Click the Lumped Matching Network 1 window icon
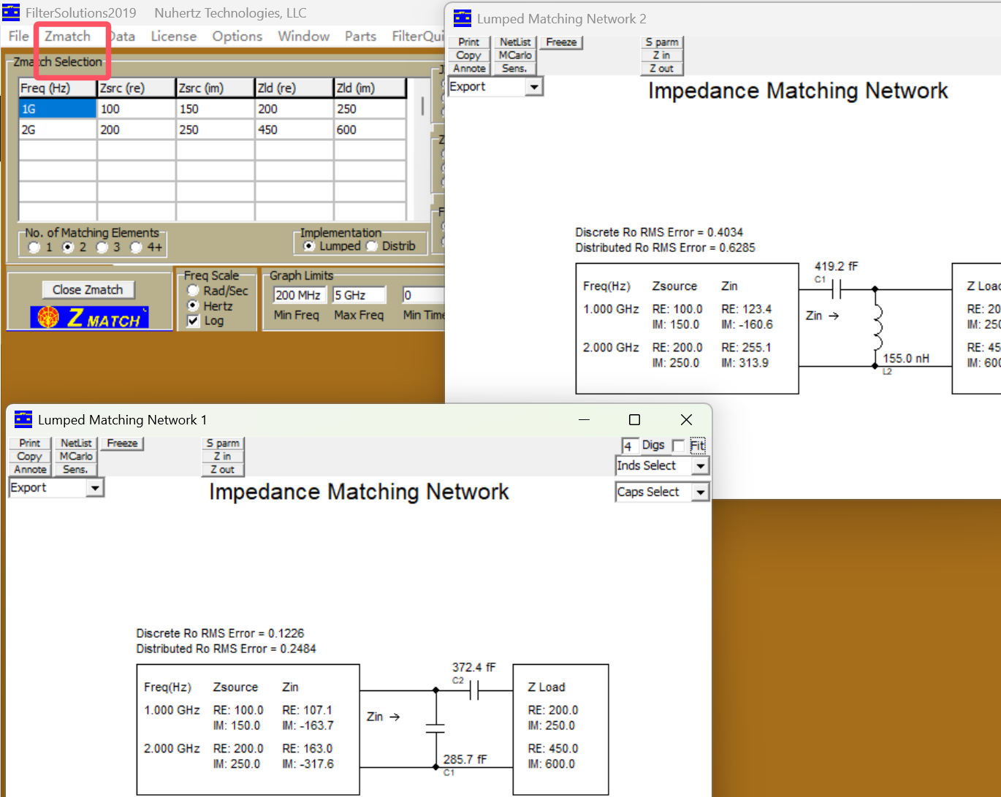This screenshot has height=797, width=1001. point(23,419)
